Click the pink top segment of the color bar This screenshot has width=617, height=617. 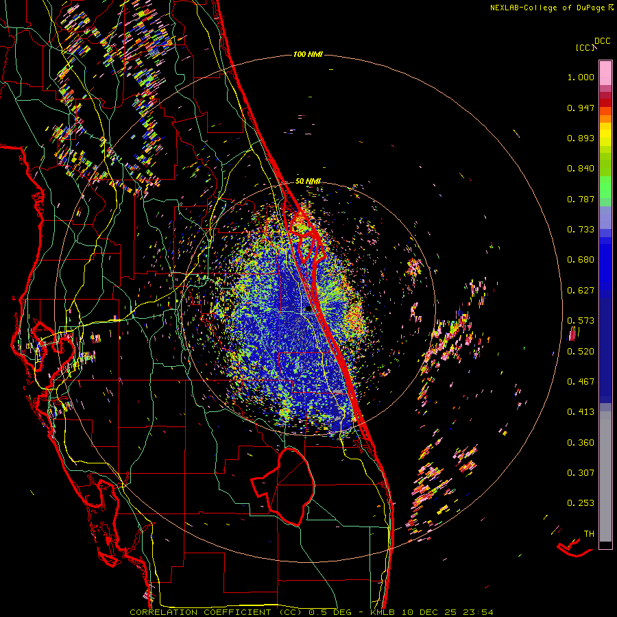(605, 73)
